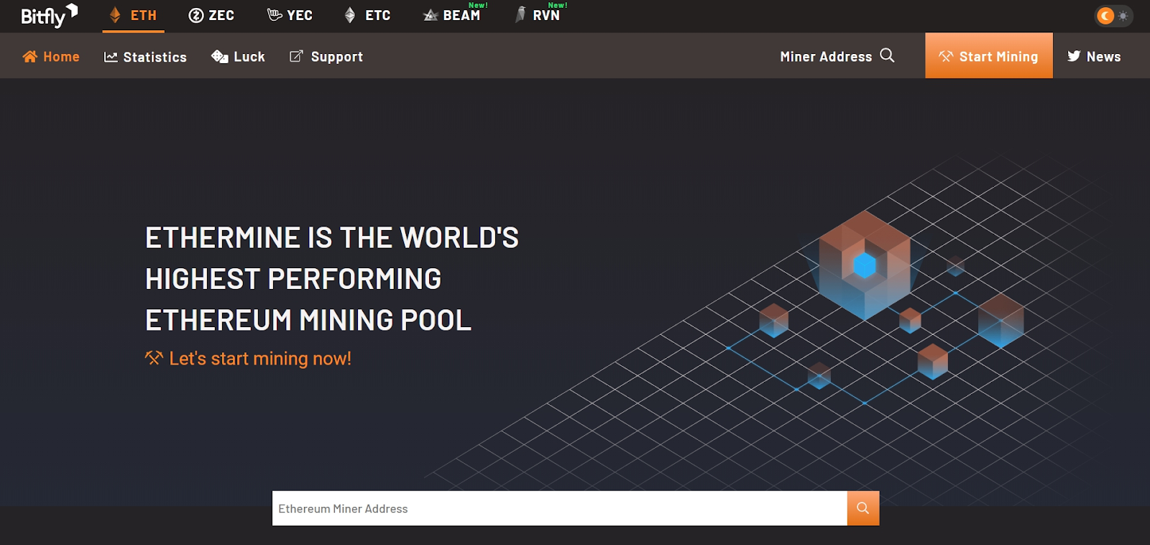Viewport: 1150px width, 545px height.
Task: Click the dice icon beside Luck
Action: 220,57
